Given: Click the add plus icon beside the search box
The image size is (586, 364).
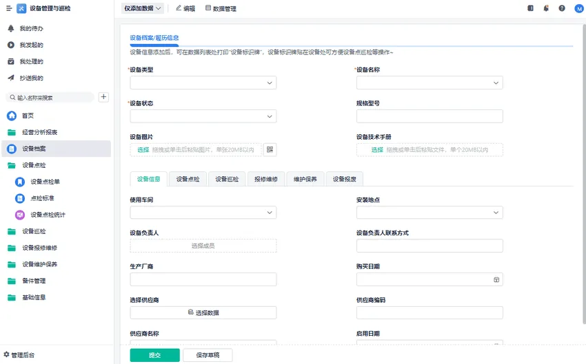Looking at the screenshot, I should 103,97.
